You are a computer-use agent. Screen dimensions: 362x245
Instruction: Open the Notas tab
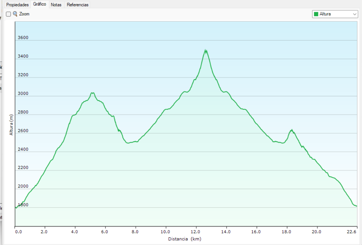56,5
